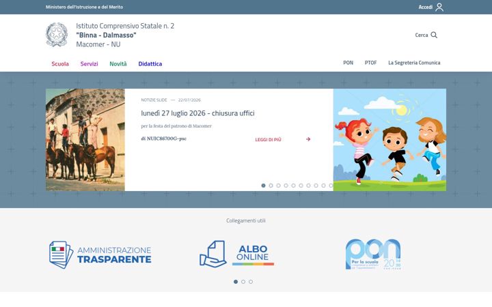Select third Collegamenti utili carousel dot

pos(251,282)
